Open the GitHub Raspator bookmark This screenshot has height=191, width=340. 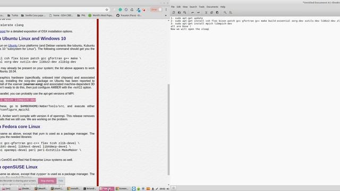click(129, 15)
